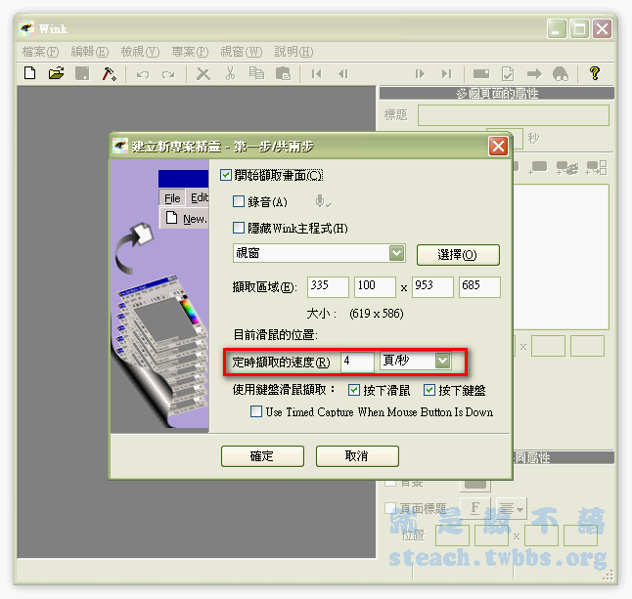632x599 pixels.
Task: Toggle 按下滑鼠 checkbox
Action: pos(354,390)
